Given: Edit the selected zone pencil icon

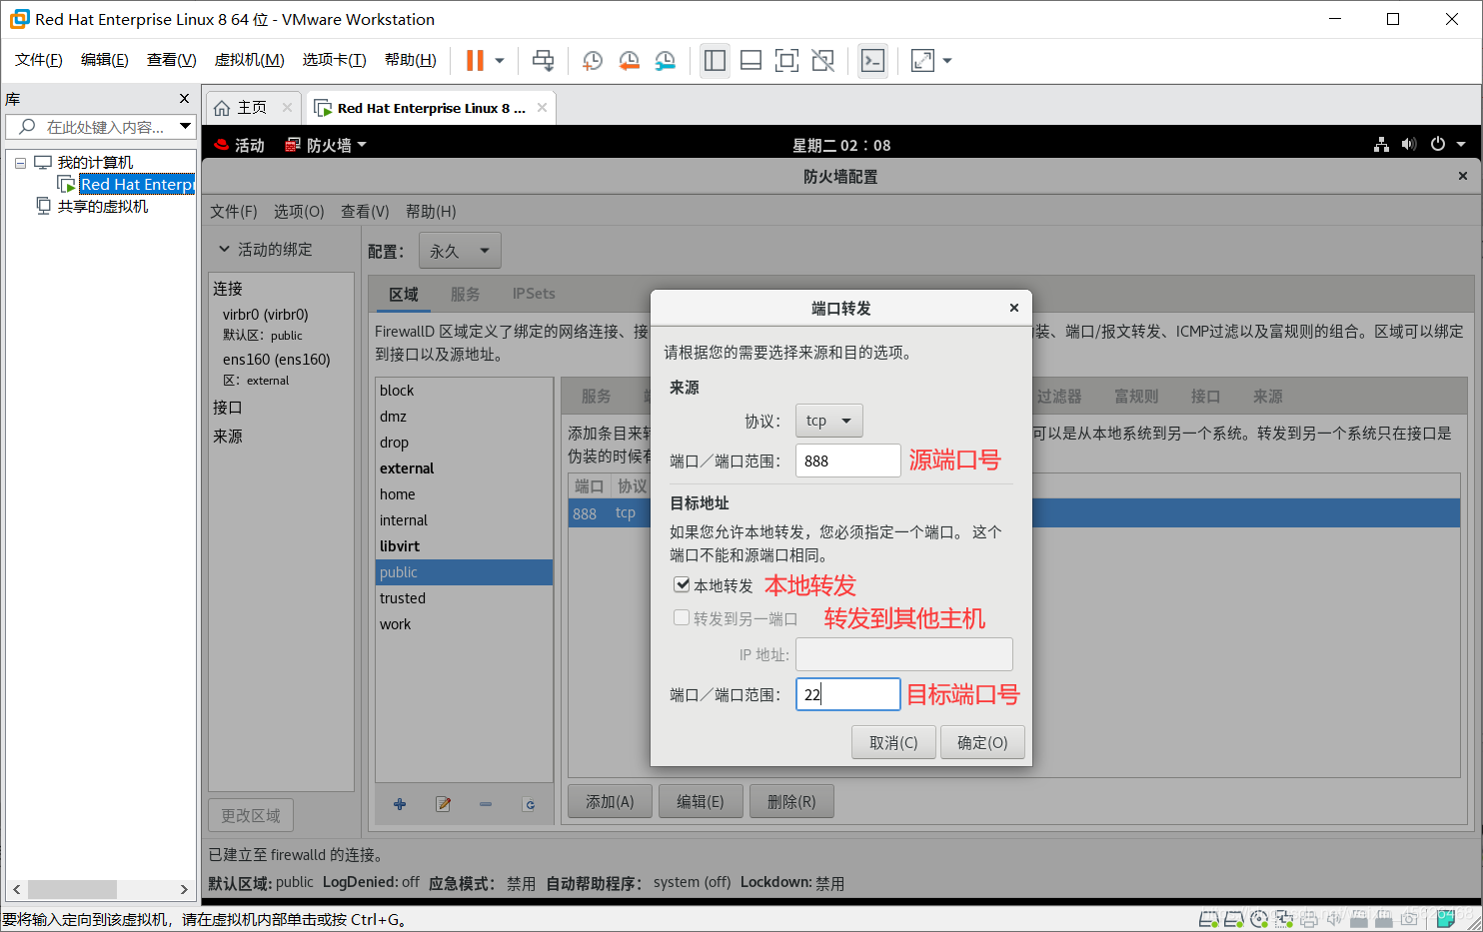Looking at the screenshot, I should (x=443, y=804).
